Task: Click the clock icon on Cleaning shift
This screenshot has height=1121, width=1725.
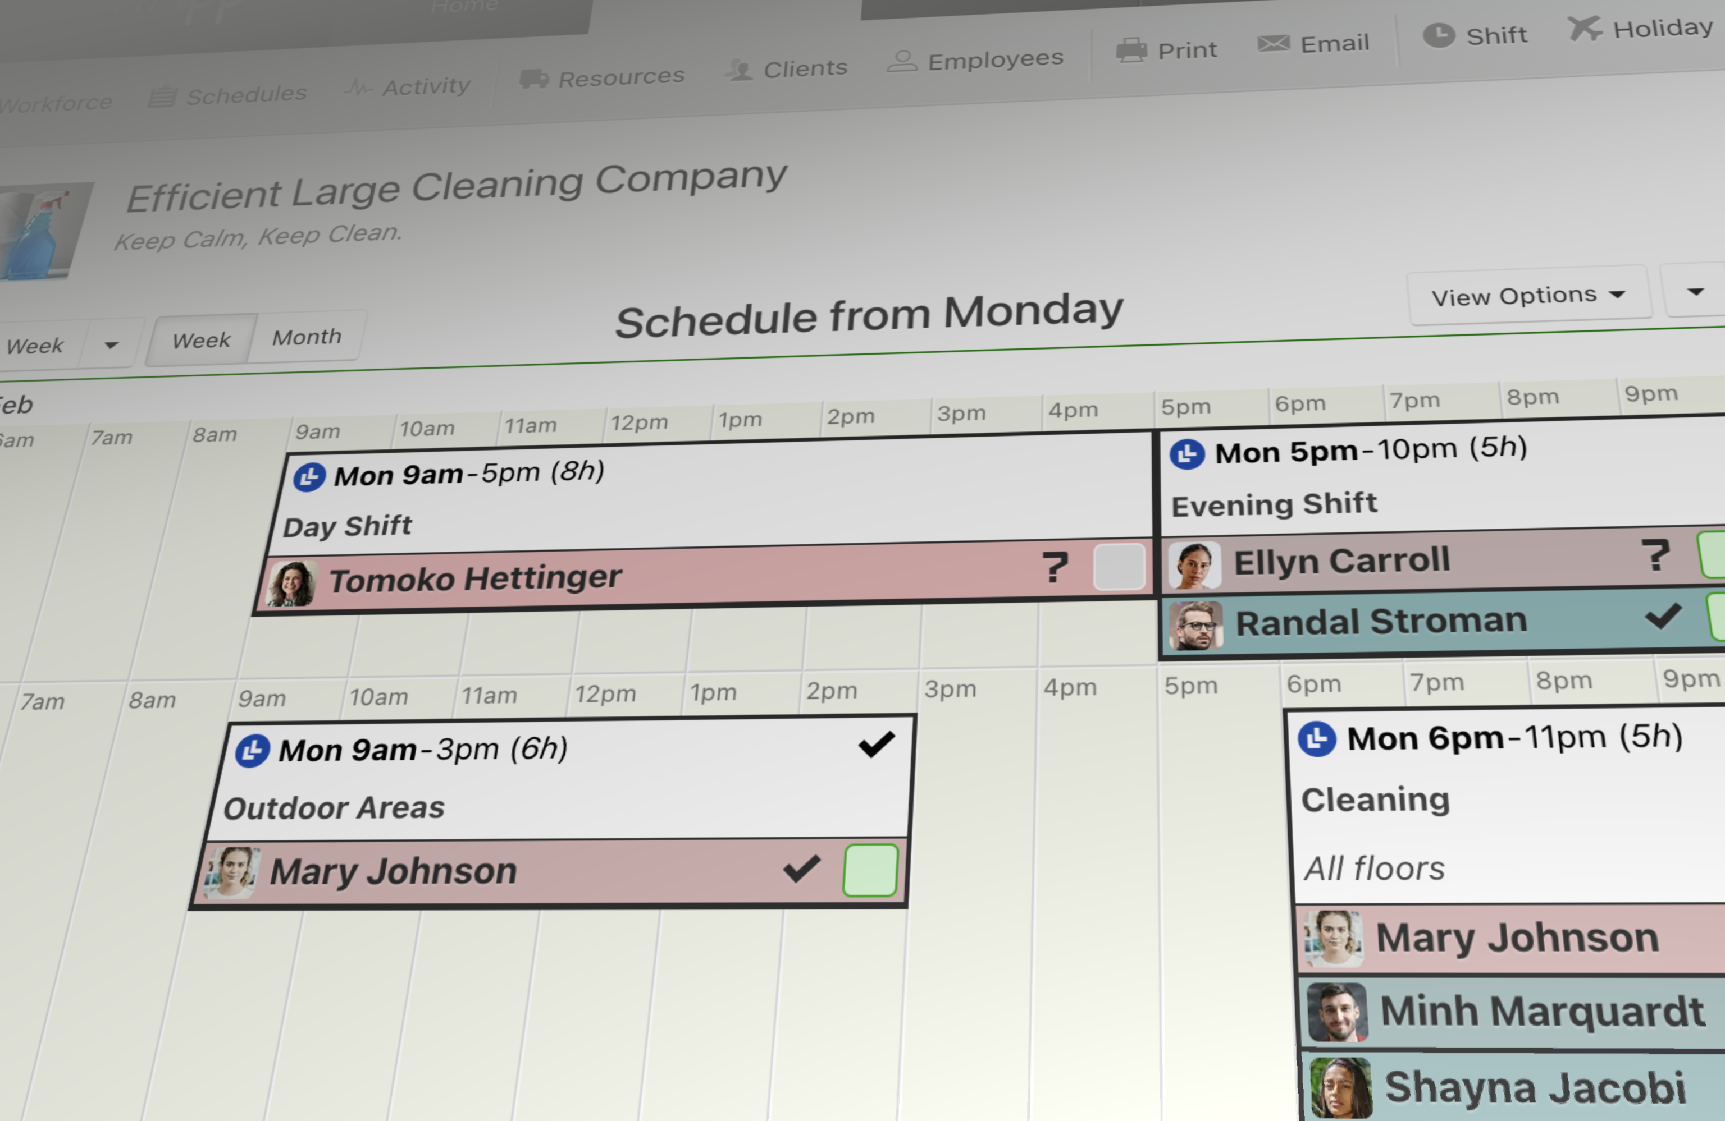Action: point(1316,739)
